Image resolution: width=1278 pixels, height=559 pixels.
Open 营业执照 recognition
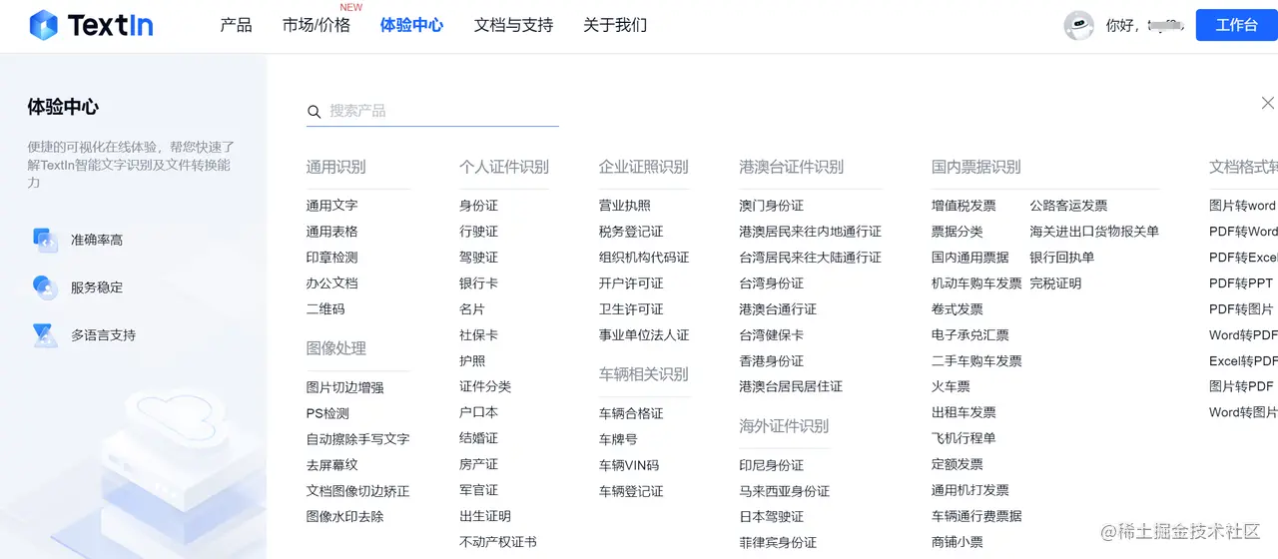tap(625, 206)
